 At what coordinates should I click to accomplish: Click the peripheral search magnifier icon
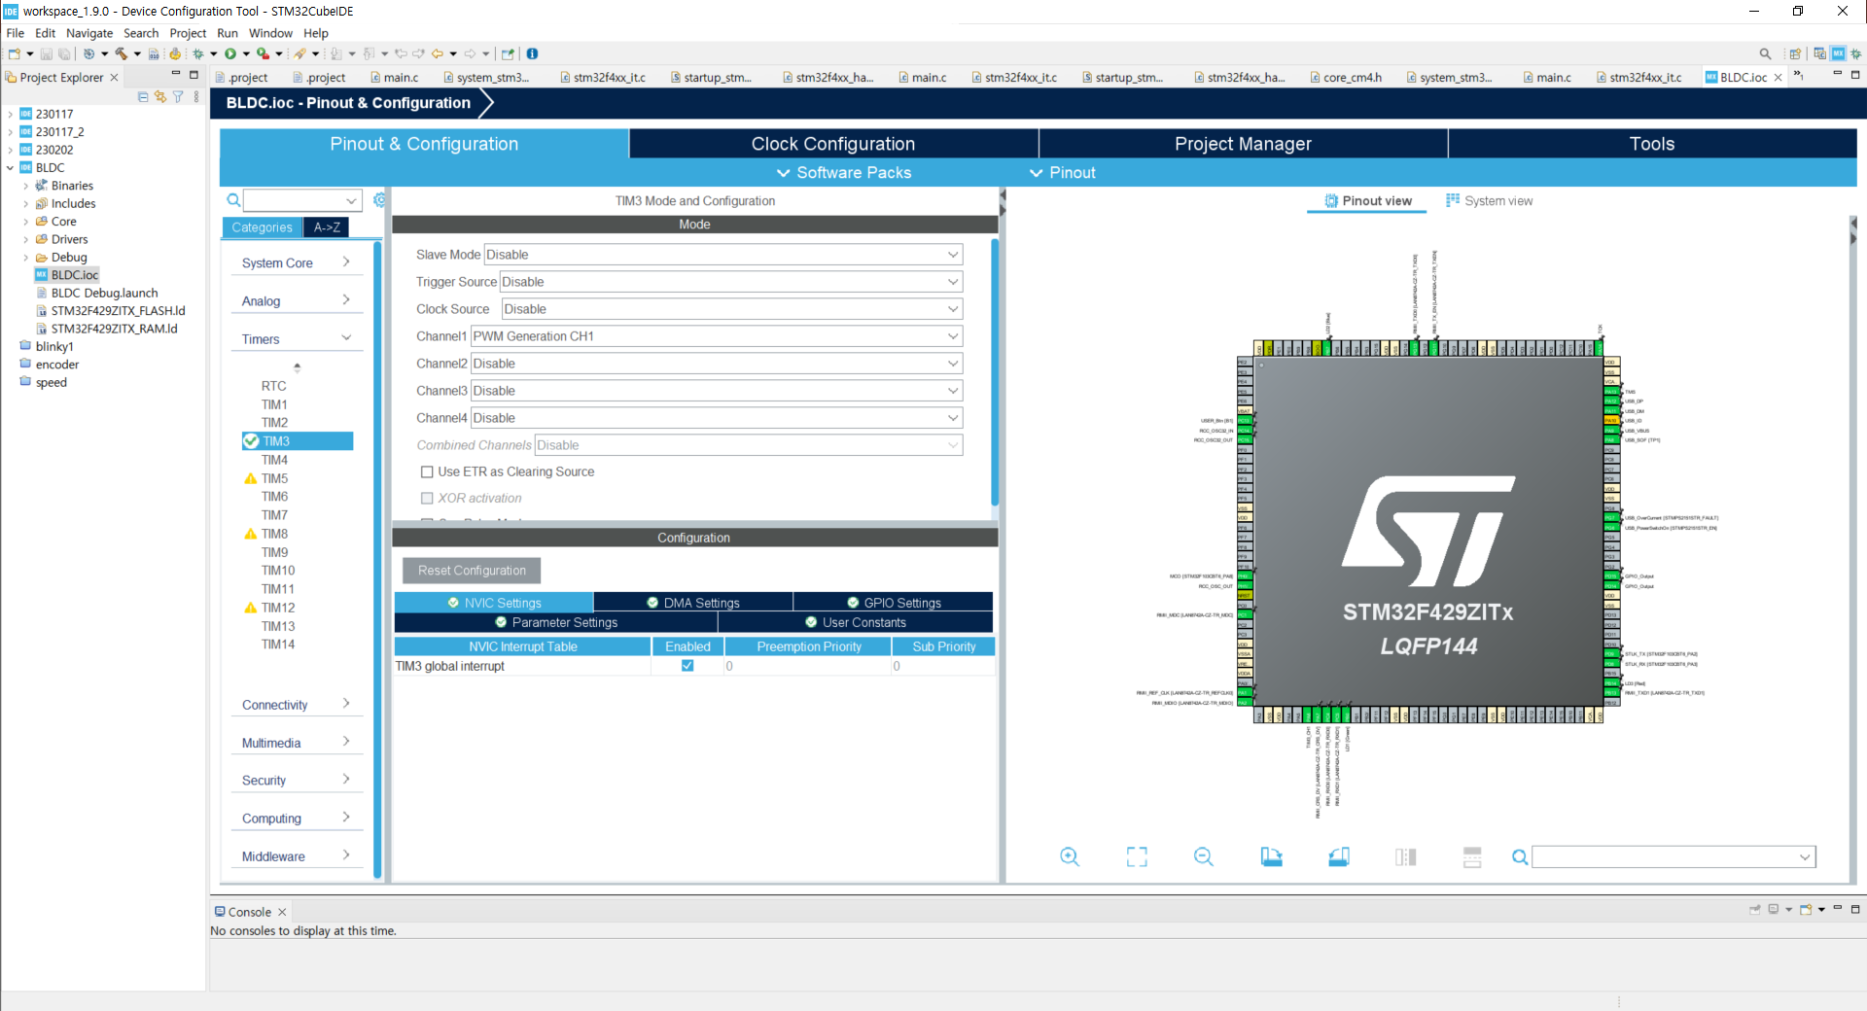tap(233, 200)
